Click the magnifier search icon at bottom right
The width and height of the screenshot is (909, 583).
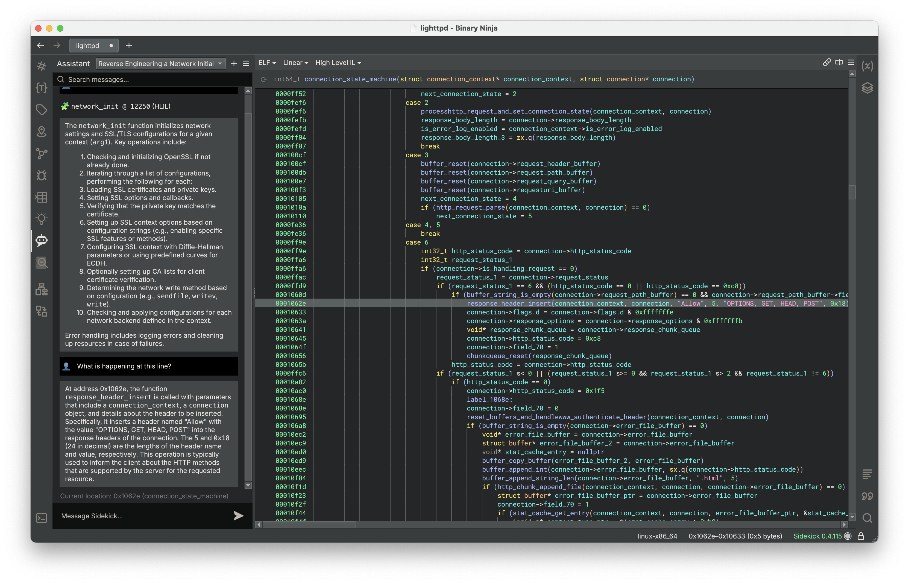[x=867, y=518]
